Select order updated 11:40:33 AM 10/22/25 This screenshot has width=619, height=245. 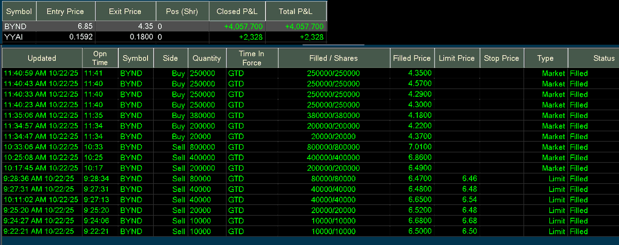pyautogui.click(x=41, y=94)
